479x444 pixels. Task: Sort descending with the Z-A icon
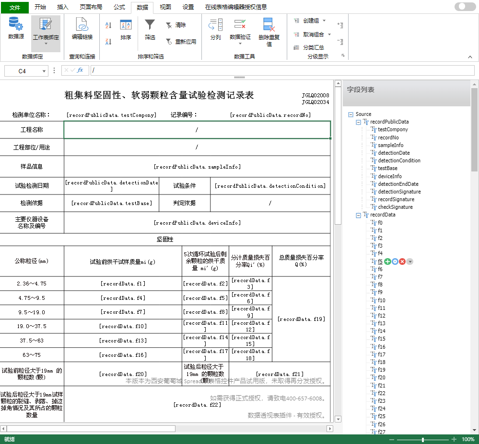point(108,42)
